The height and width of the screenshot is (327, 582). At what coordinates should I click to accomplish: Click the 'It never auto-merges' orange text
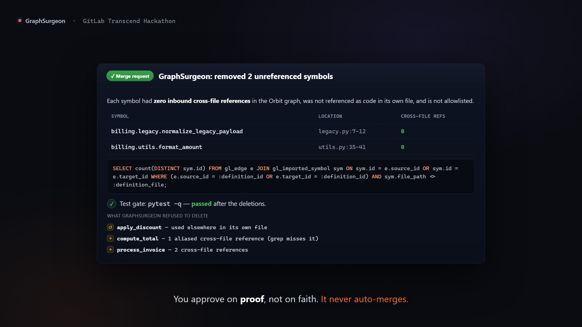point(364,299)
